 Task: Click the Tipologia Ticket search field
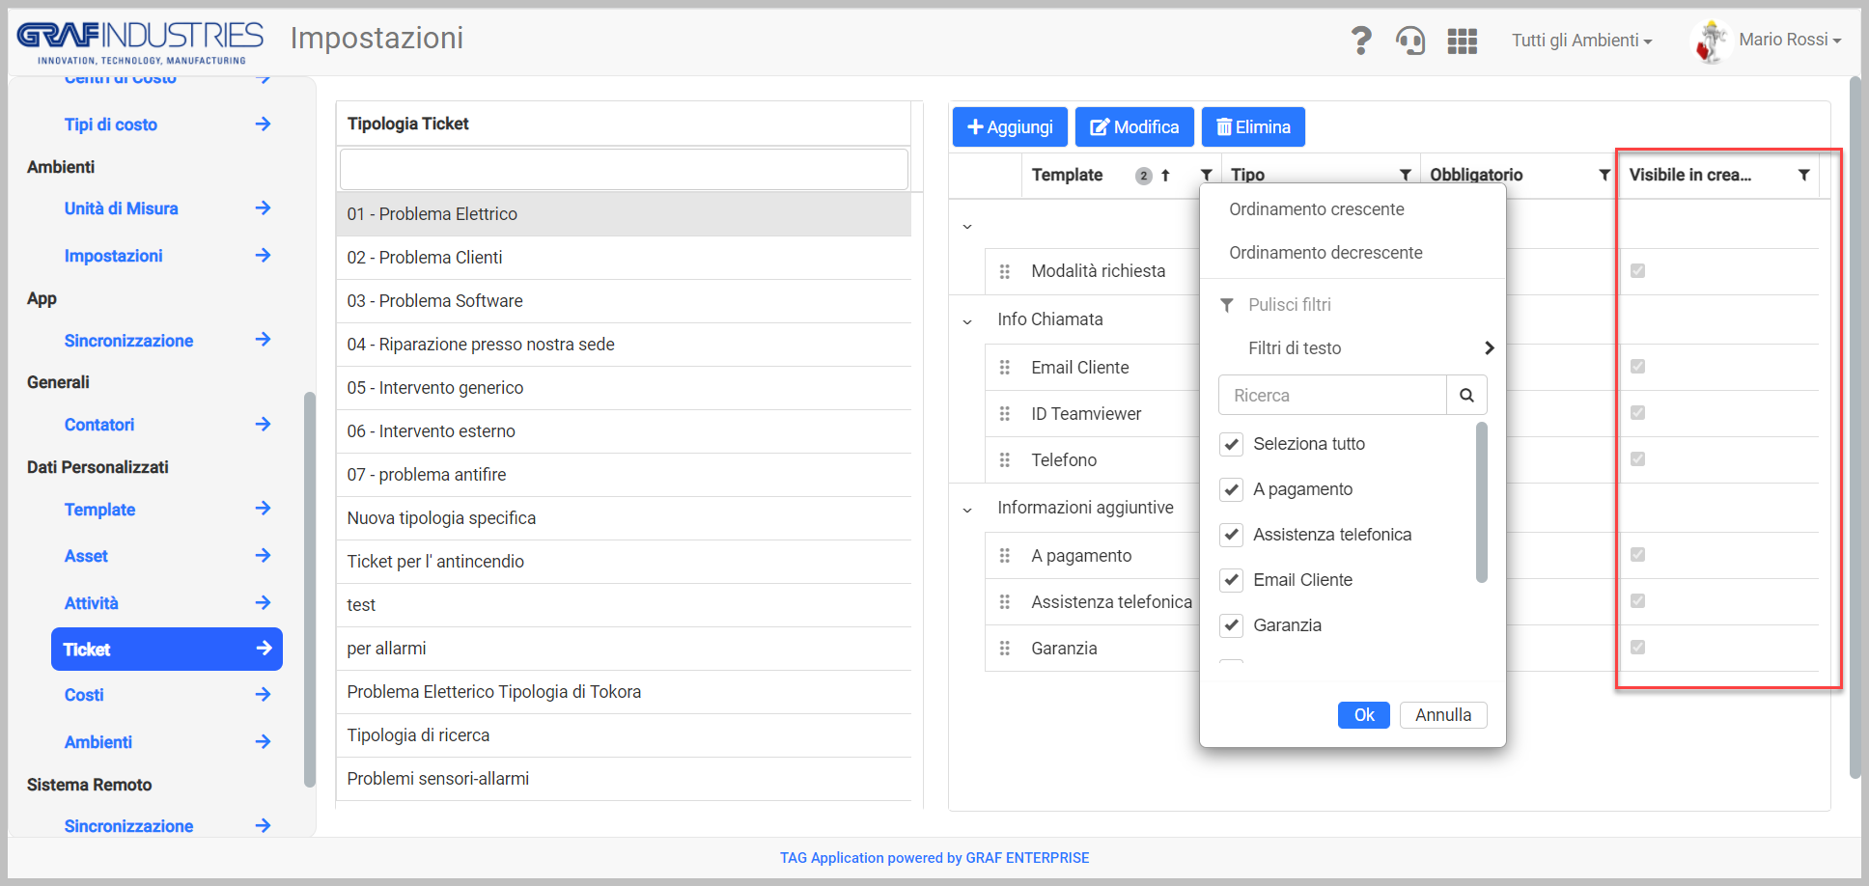pos(624,170)
